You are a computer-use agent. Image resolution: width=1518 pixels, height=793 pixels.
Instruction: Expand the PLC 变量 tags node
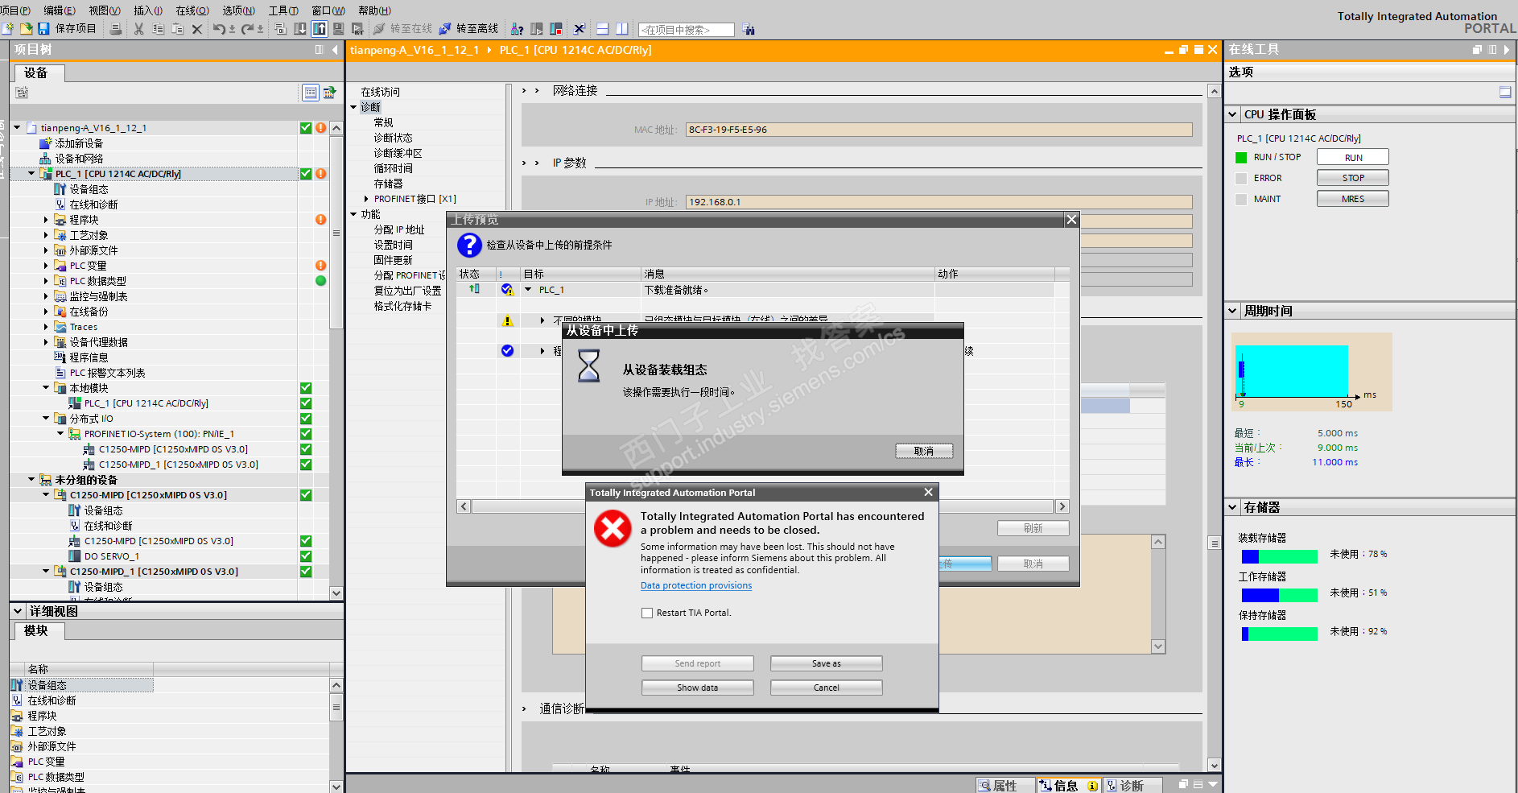[x=46, y=266]
